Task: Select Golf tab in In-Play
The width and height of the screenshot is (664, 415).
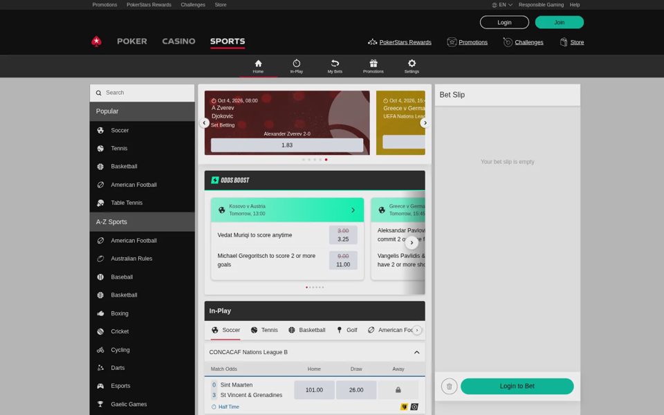Action: (347, 331)
